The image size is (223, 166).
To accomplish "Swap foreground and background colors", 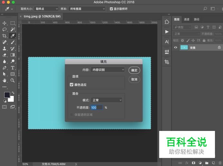I will (13, 93).
